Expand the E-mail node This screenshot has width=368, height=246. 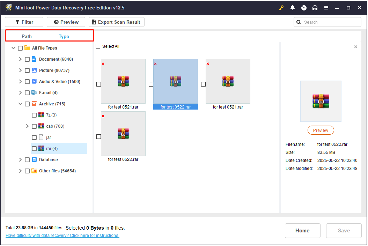[20, 92]
